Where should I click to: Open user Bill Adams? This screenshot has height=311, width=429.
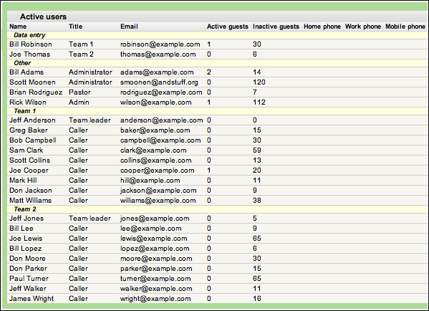26,72
